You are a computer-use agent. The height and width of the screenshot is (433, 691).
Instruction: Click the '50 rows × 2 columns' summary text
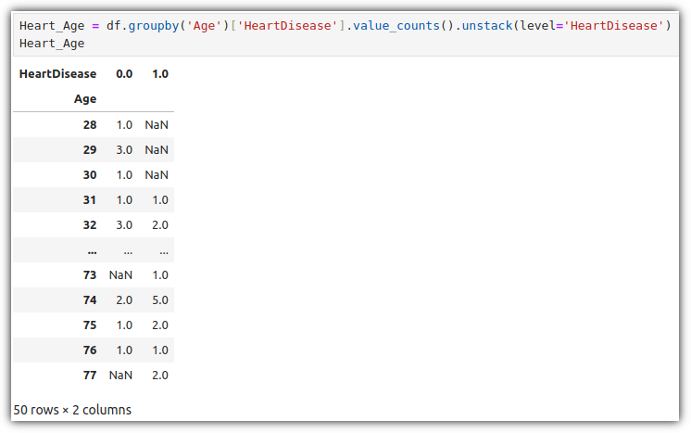(72, 410)
